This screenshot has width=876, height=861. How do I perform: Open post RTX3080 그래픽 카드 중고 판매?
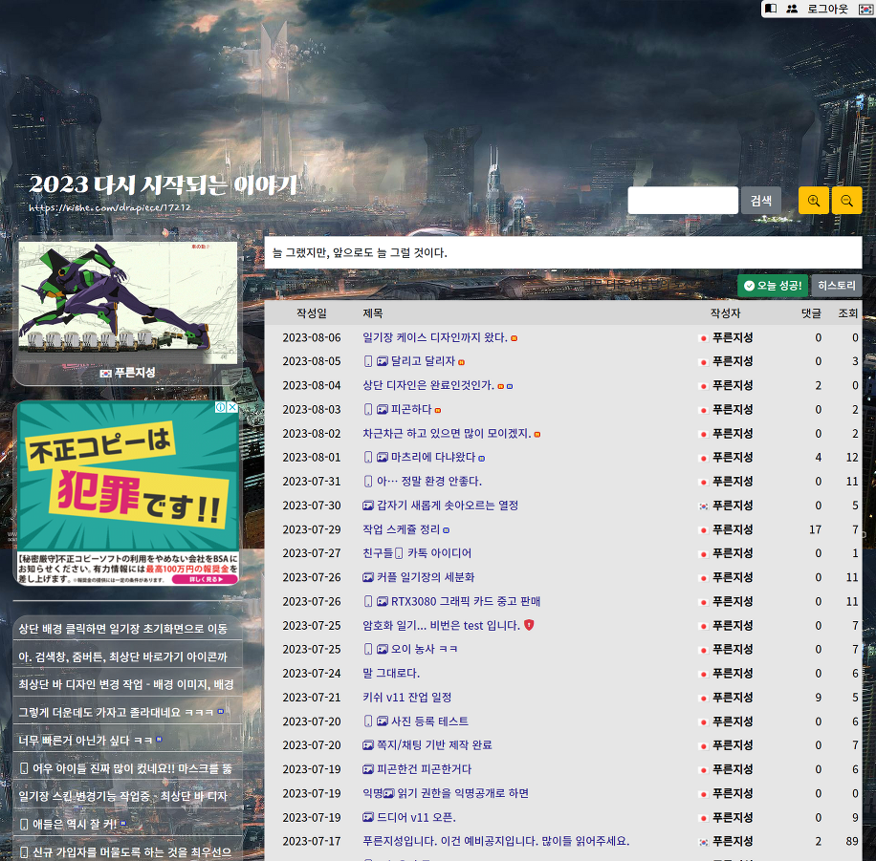465,601
